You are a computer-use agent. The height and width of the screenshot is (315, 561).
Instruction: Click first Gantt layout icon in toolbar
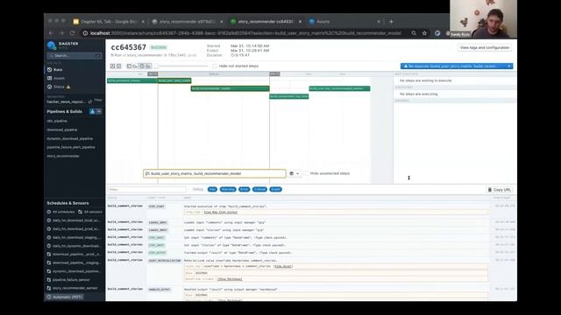coord(112,66)
